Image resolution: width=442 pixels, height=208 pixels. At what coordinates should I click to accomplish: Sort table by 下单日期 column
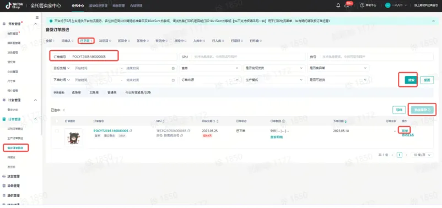(x=346, y=121)
